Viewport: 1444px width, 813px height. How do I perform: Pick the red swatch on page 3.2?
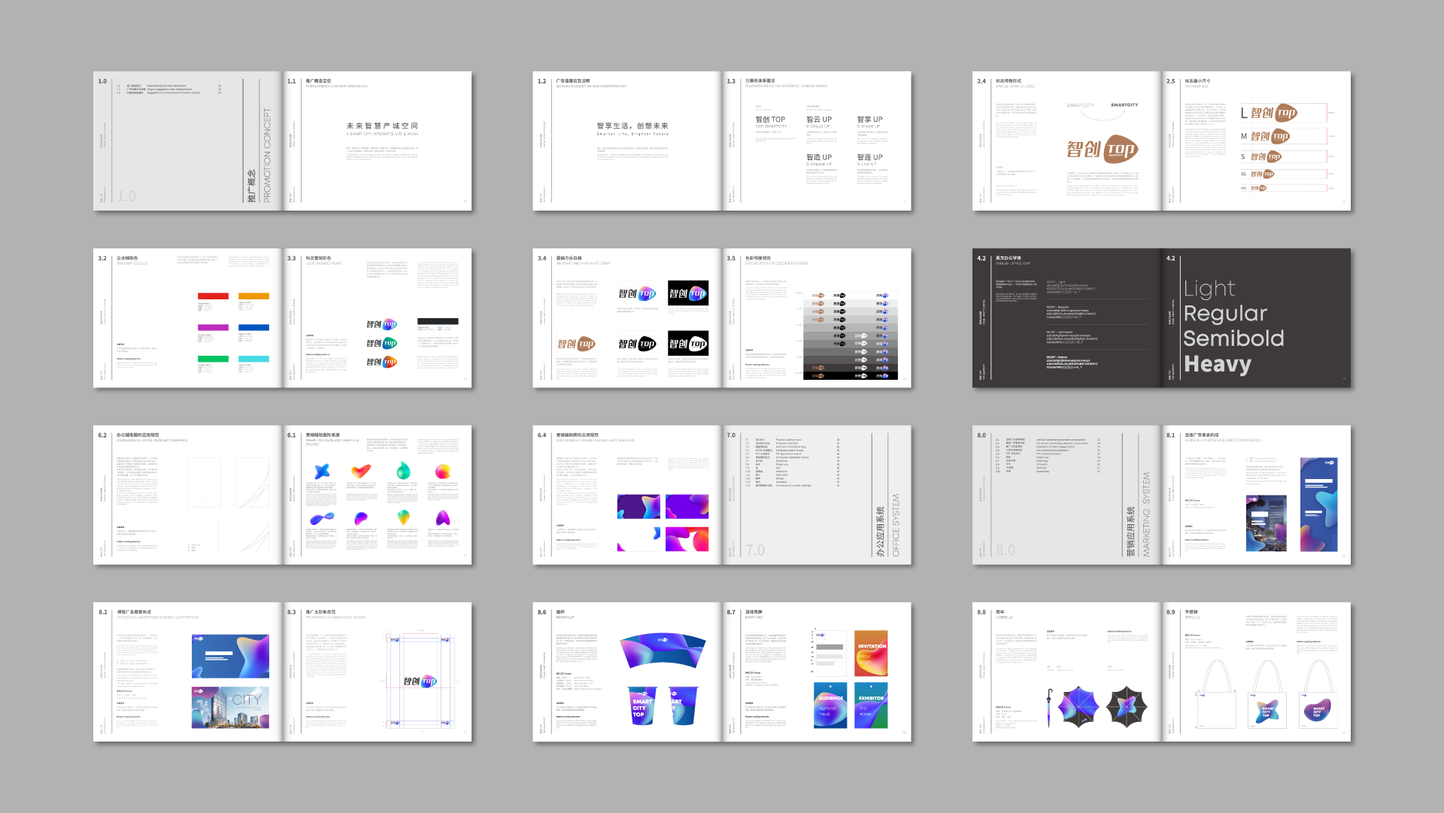[x=213, y=296]
